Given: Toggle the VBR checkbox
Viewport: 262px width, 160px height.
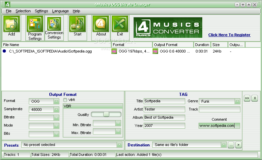Looking at the screenshot, I should 65,100.
